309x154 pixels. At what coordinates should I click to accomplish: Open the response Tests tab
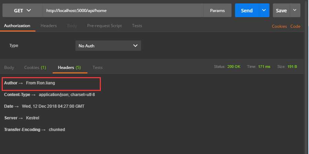click(97, 68)
